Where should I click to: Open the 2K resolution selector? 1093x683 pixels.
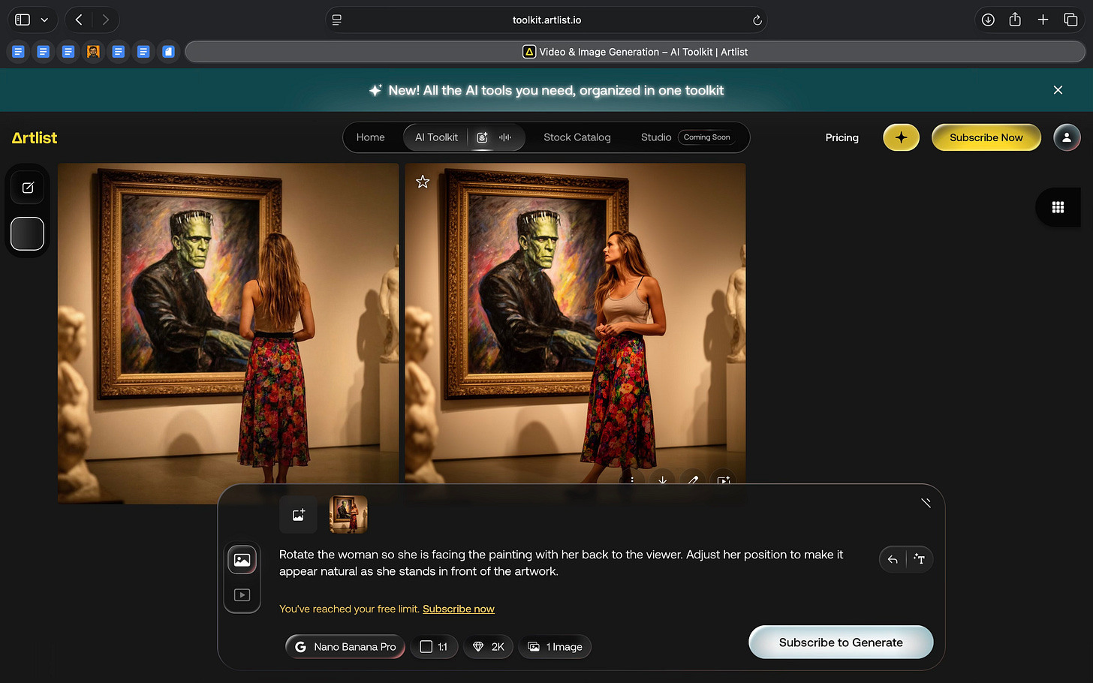click(x=488, y=647)
